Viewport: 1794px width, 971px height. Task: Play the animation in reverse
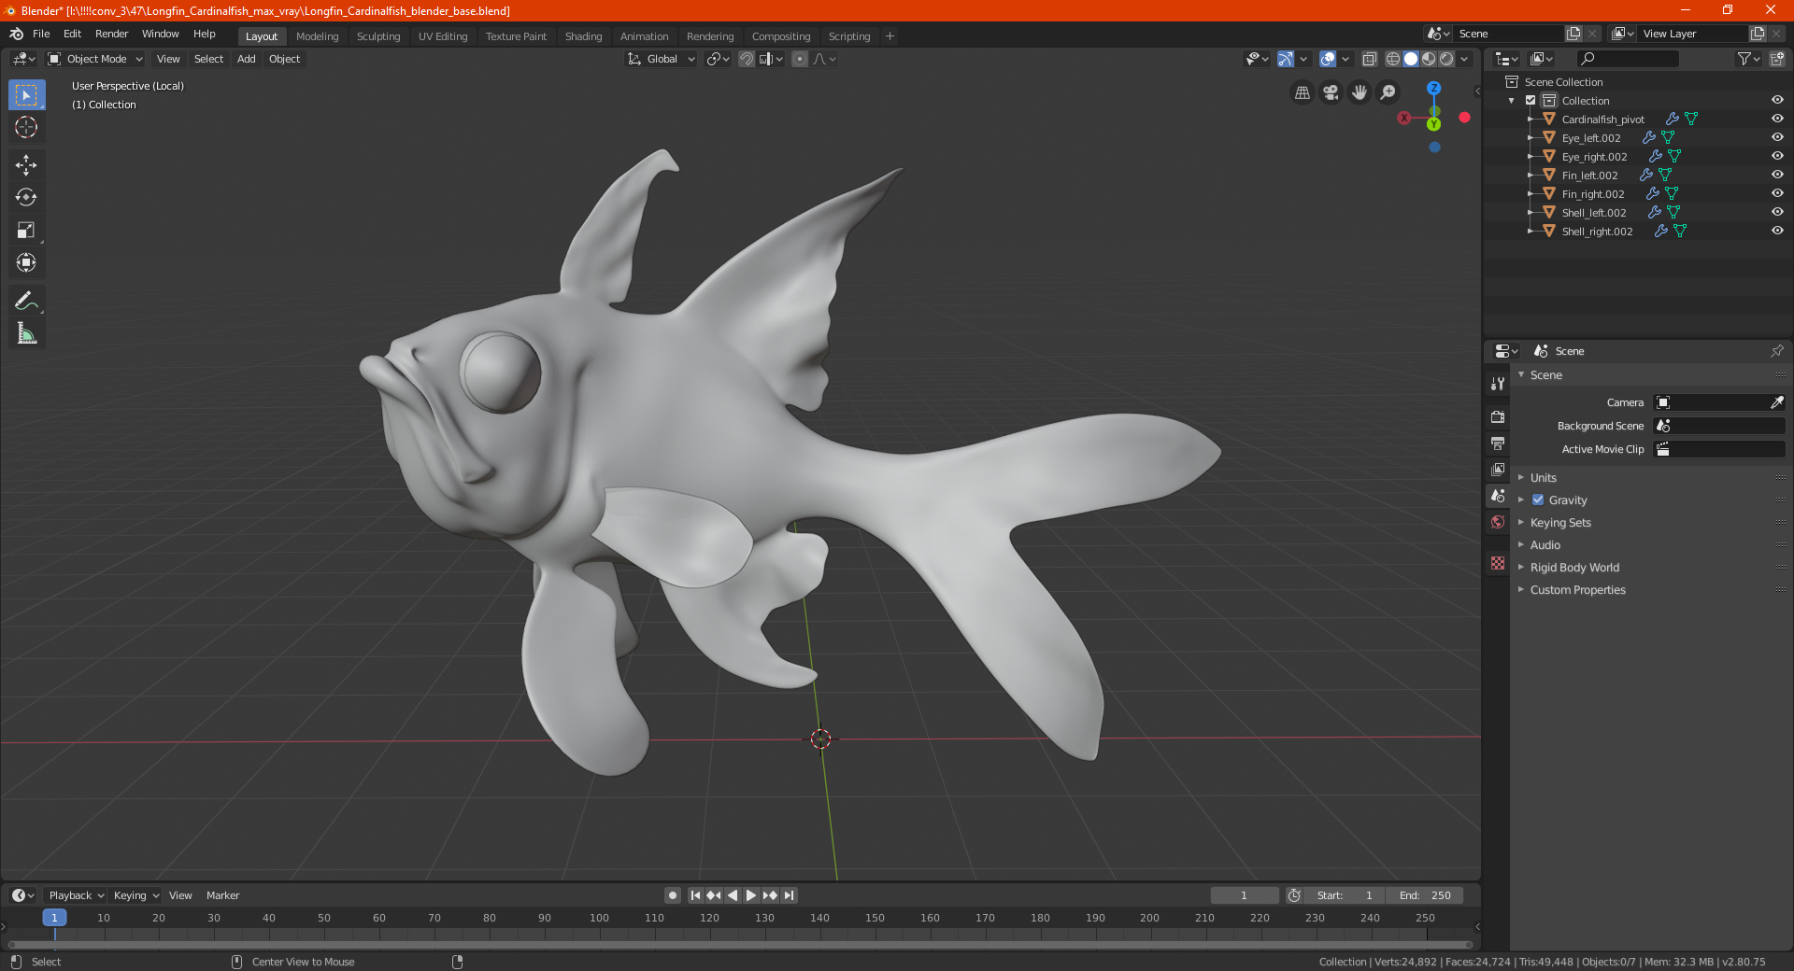733,895
